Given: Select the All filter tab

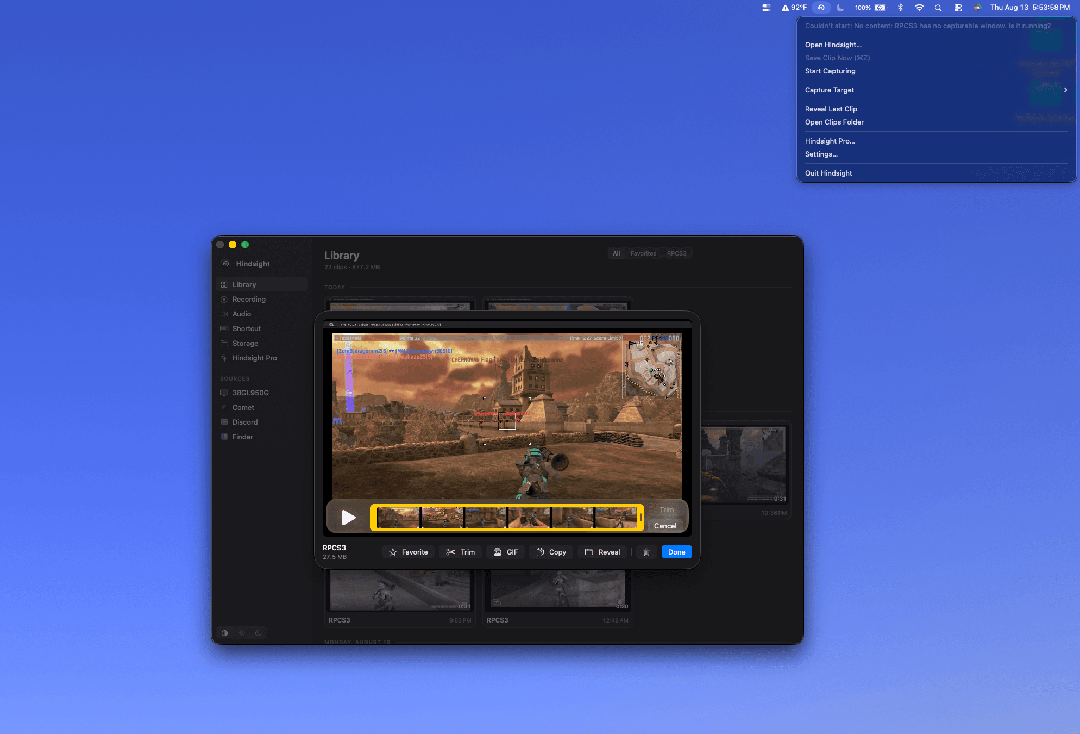Looking at the screenshot, I should [617, 253].
